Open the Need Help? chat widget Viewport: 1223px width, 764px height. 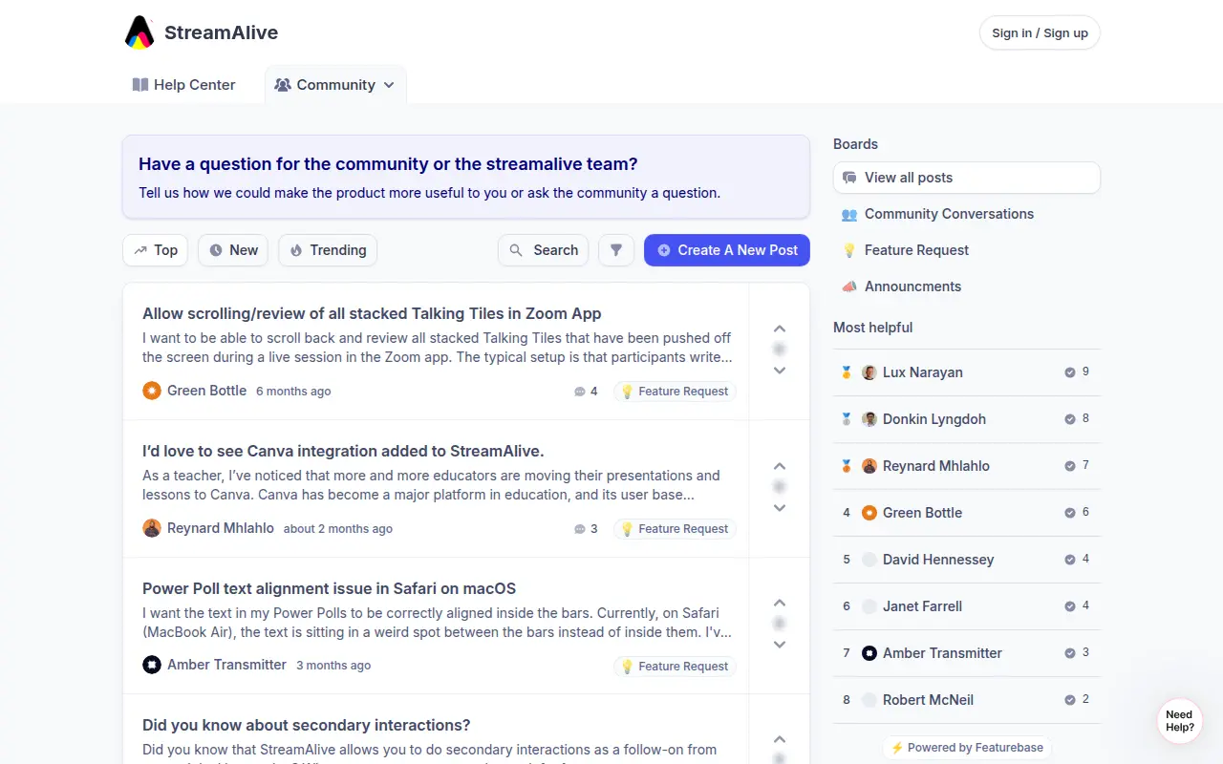[1180, 721]
